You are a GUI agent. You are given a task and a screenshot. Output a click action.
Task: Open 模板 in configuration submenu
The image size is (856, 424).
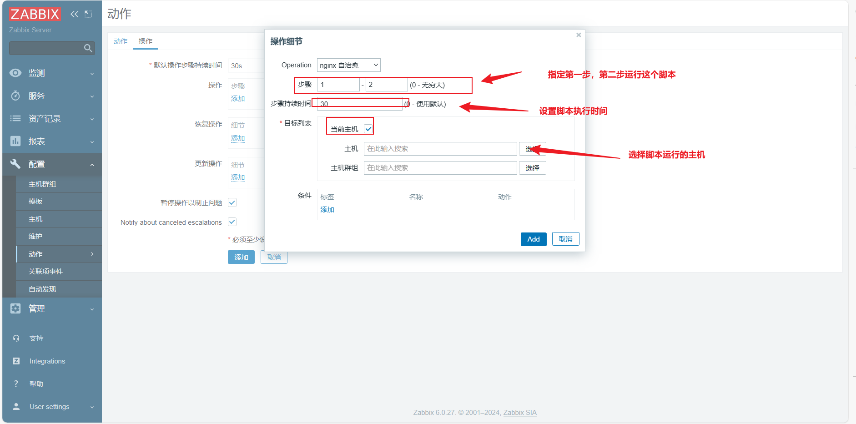59,202
